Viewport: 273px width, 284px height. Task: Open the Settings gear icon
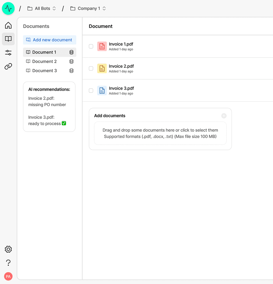pos(8,249)
